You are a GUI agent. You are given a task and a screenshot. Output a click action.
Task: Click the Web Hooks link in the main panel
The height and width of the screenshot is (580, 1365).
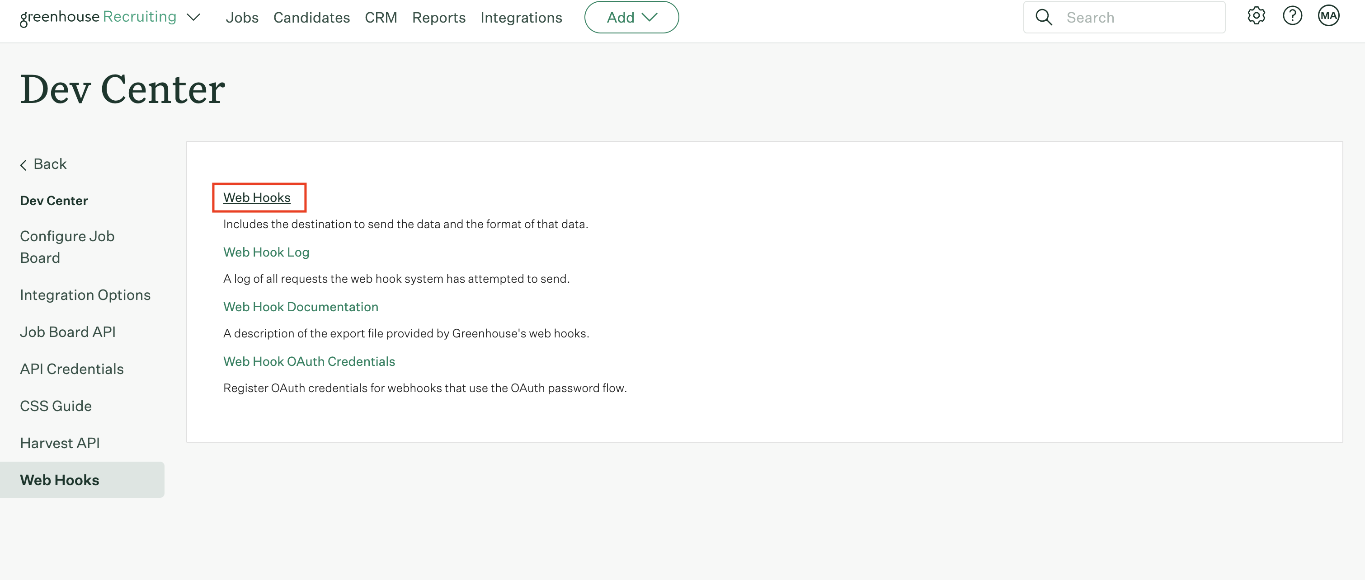point(256,197)
